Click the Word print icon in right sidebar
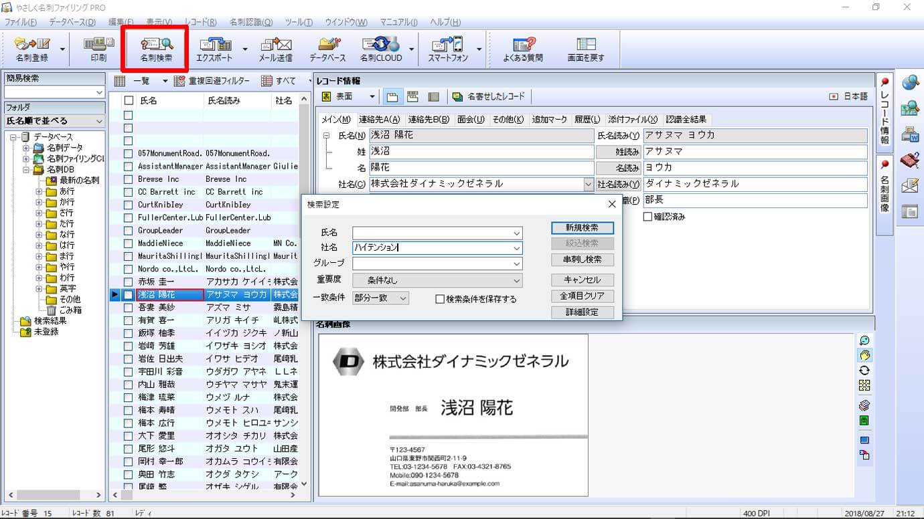This screenshot has height=519, width=924. 910,134
